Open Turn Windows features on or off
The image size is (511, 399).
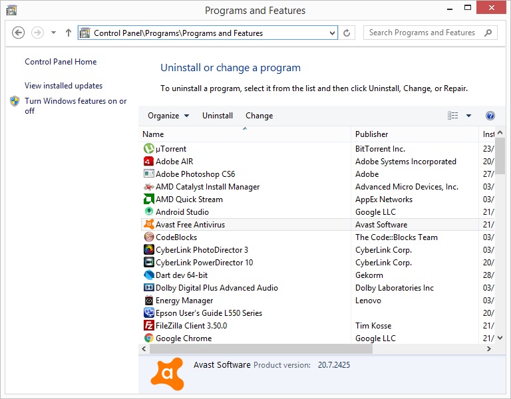click(x=76, y=106)
